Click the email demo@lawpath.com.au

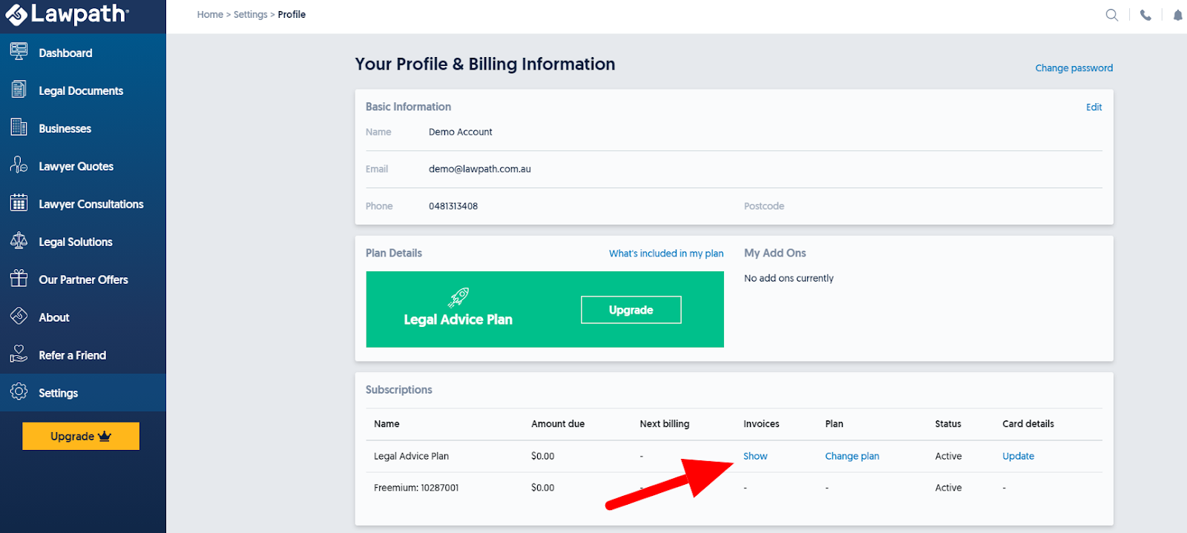[479, 169]
